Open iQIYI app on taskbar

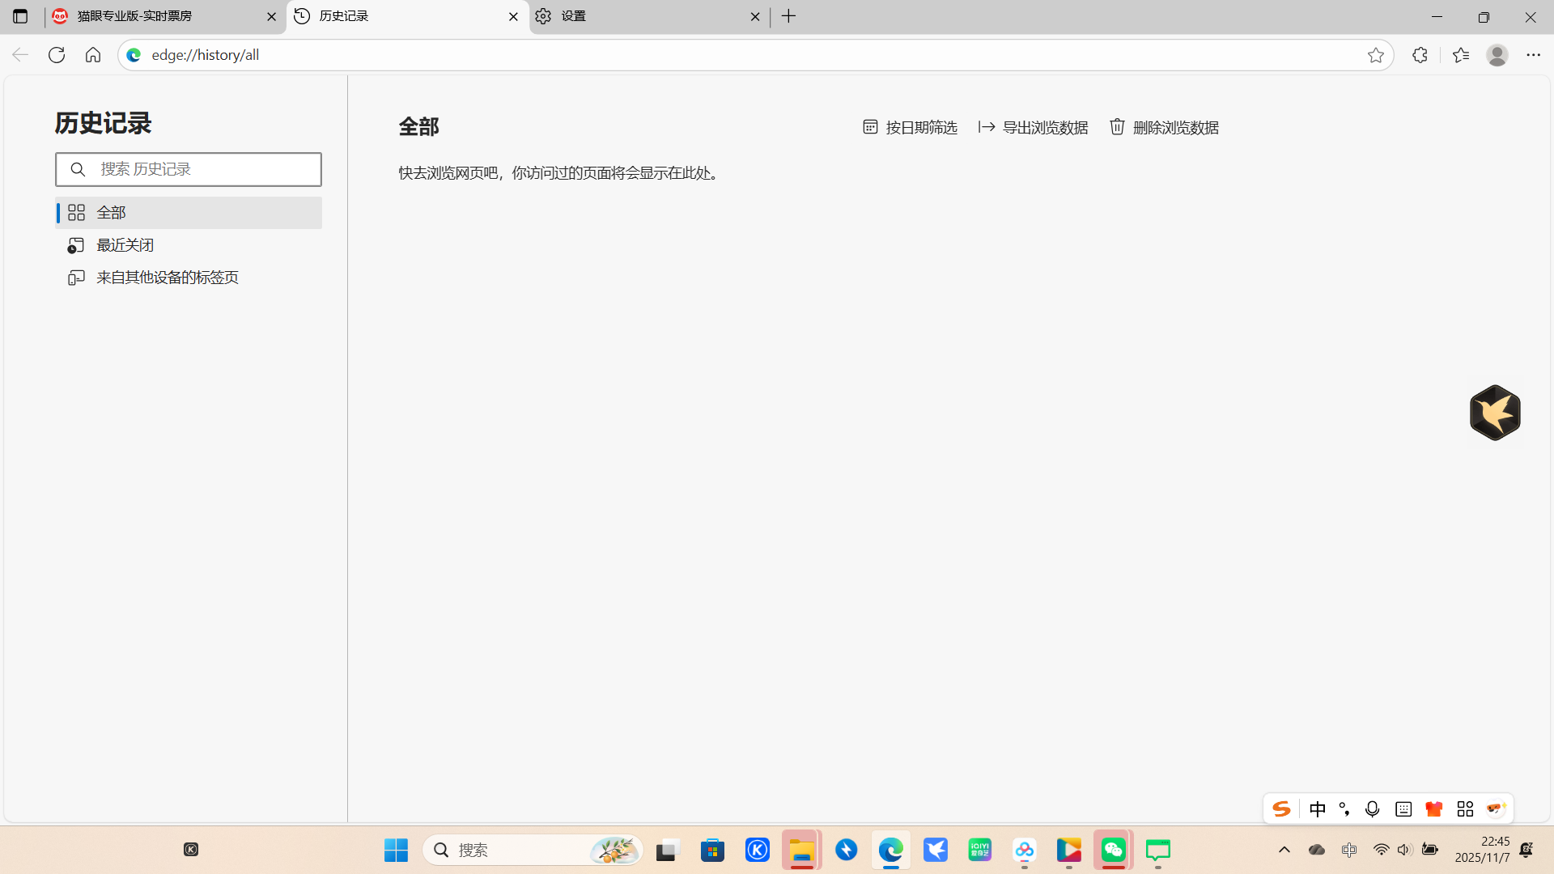[980, 850]
